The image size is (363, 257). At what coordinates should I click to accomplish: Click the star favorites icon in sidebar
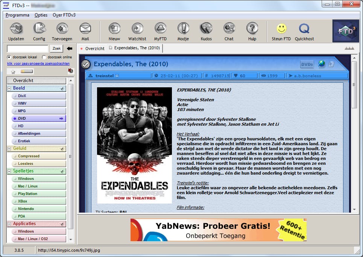click(13, 72)
